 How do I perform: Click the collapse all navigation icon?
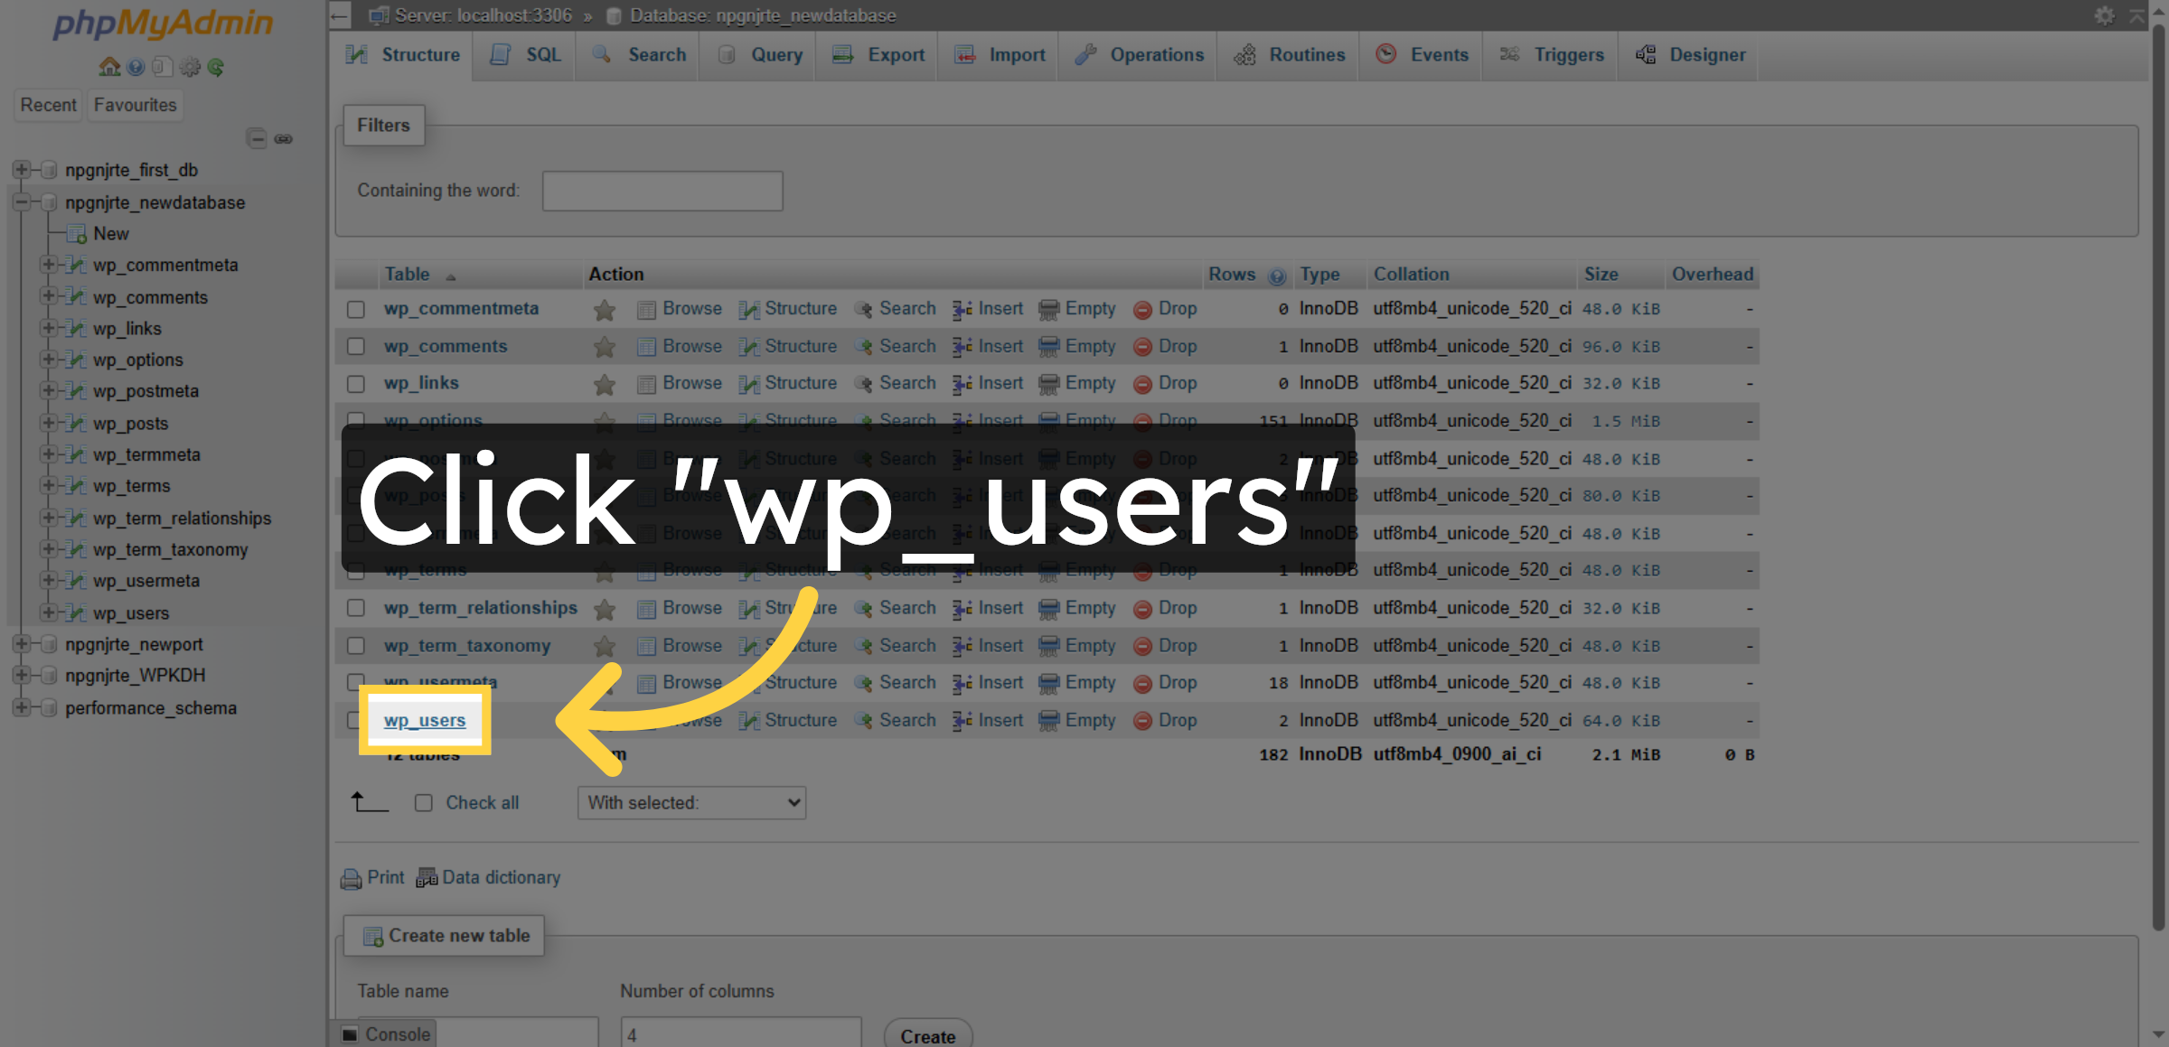point(257,138)
